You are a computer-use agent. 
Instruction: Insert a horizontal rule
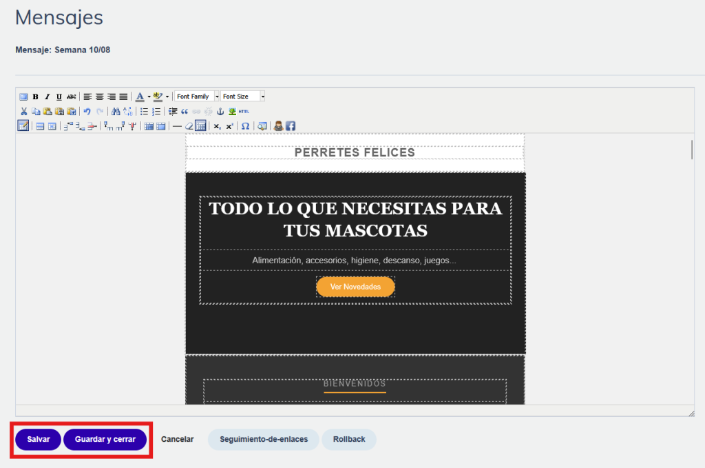point(177,126)
